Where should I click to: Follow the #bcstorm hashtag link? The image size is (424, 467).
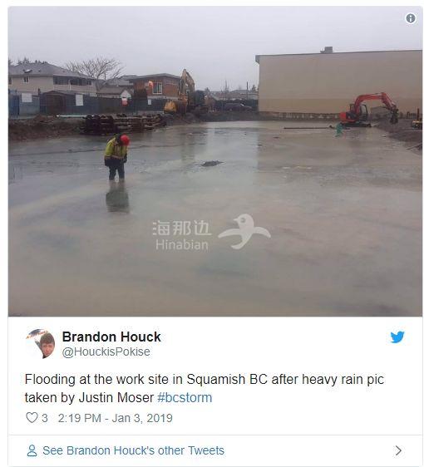click(x=185, y=397)
